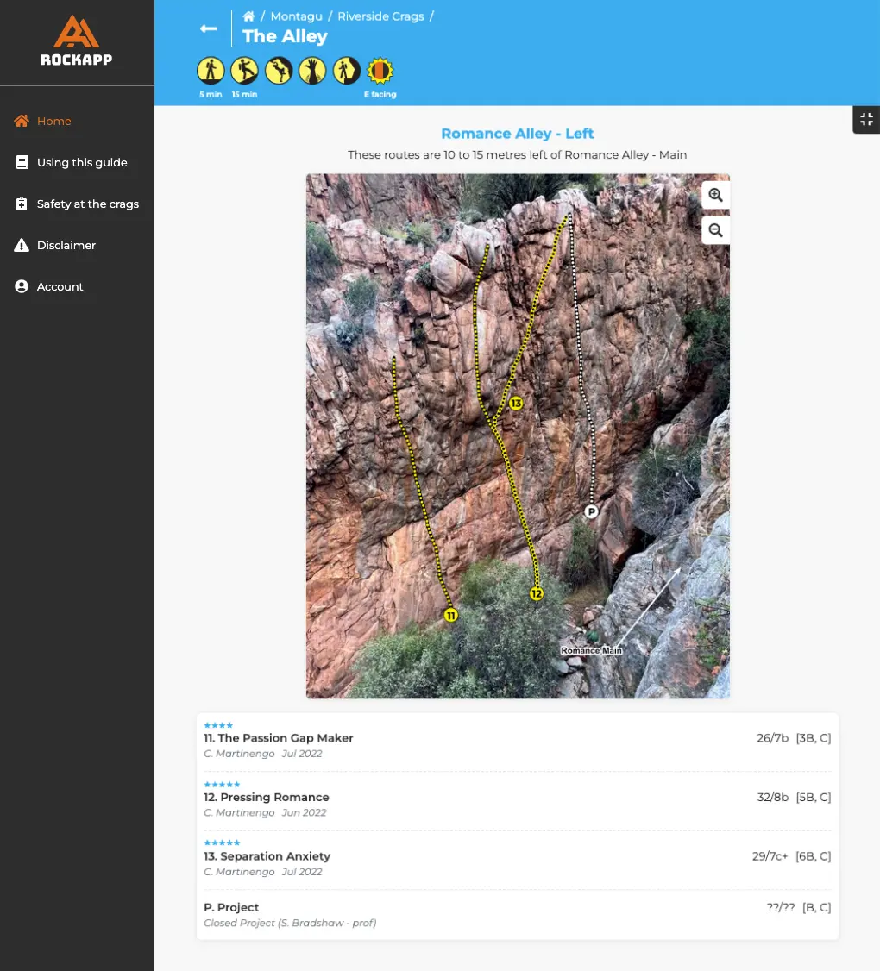Open the Disclaimer page
Image resolution: width=880 pixels, height=971 pixels.
coord(66,245)
